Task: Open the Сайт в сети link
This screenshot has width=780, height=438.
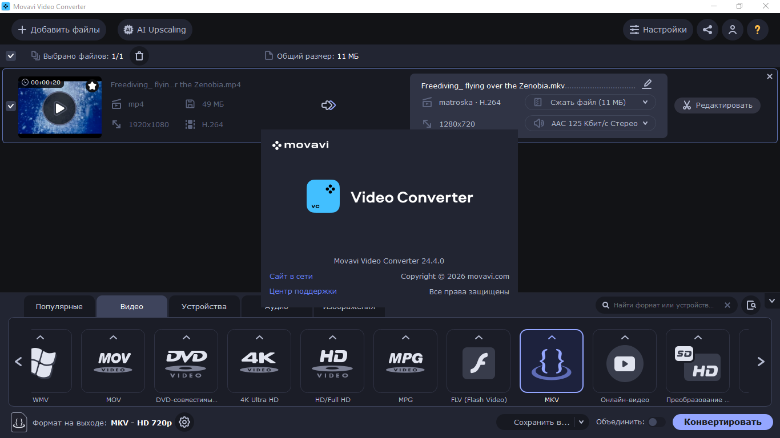Action: pyautogui.click(x=291, y=276)
